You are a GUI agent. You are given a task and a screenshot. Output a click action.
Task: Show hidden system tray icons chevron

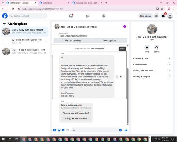click(152, 139)
